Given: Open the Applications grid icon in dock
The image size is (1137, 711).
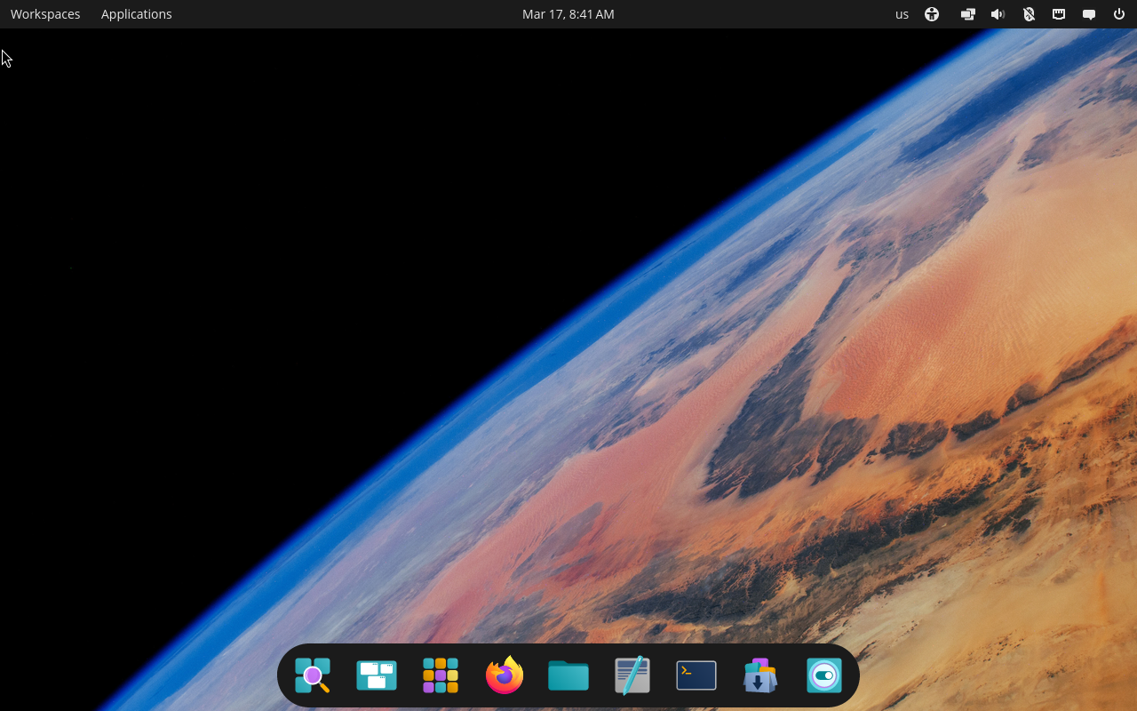Looking at the screenshot, I should 441,675.
